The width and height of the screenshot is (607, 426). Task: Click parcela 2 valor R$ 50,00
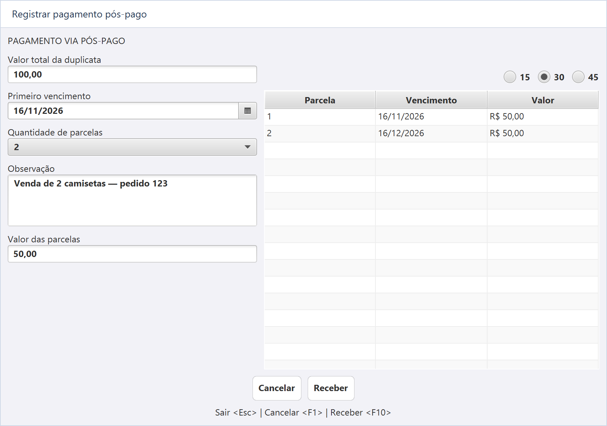(543, 133)
